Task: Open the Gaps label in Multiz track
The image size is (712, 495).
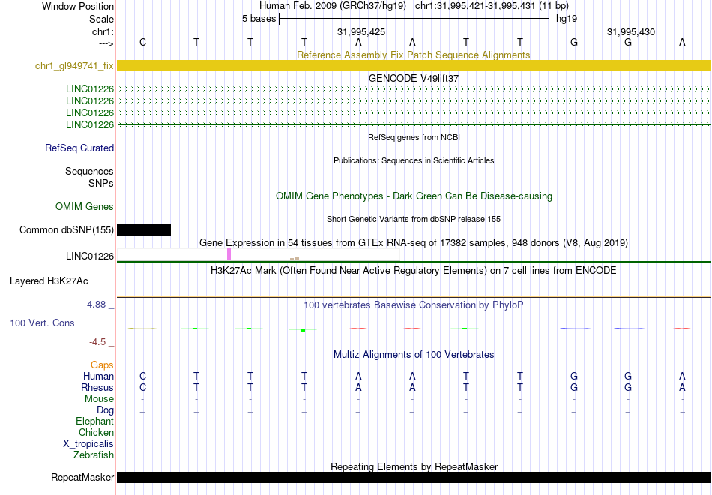Action: click(x=102, y=365)
